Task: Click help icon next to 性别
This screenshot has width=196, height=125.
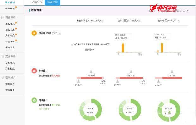Action: click(x=47, y=71)
